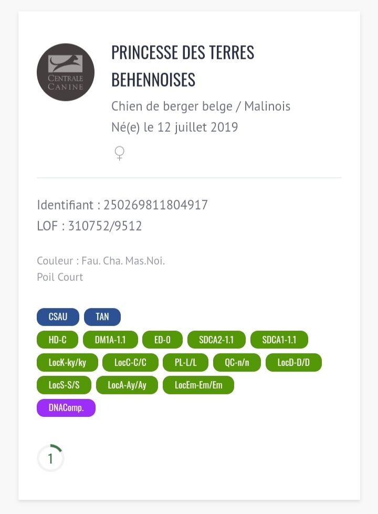This screenshot has width=378, height=514.
Task: Select the LocEm-Em/Em tag
Action: 198,385
